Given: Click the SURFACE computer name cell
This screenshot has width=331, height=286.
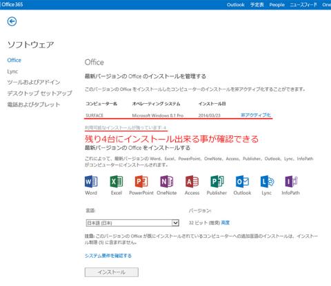Looking at the screenshot, I should (94, 115).
